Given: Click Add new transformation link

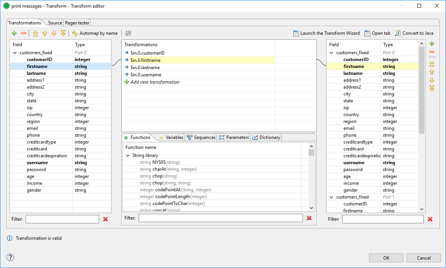Looking at the screenshot, I should pyautogui.click(x=155, y=82).
